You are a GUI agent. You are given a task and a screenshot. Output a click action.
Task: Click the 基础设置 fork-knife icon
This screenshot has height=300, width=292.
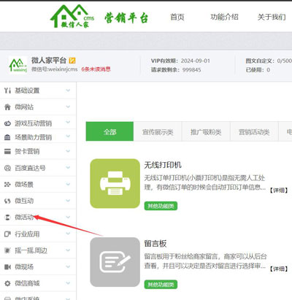7,91
